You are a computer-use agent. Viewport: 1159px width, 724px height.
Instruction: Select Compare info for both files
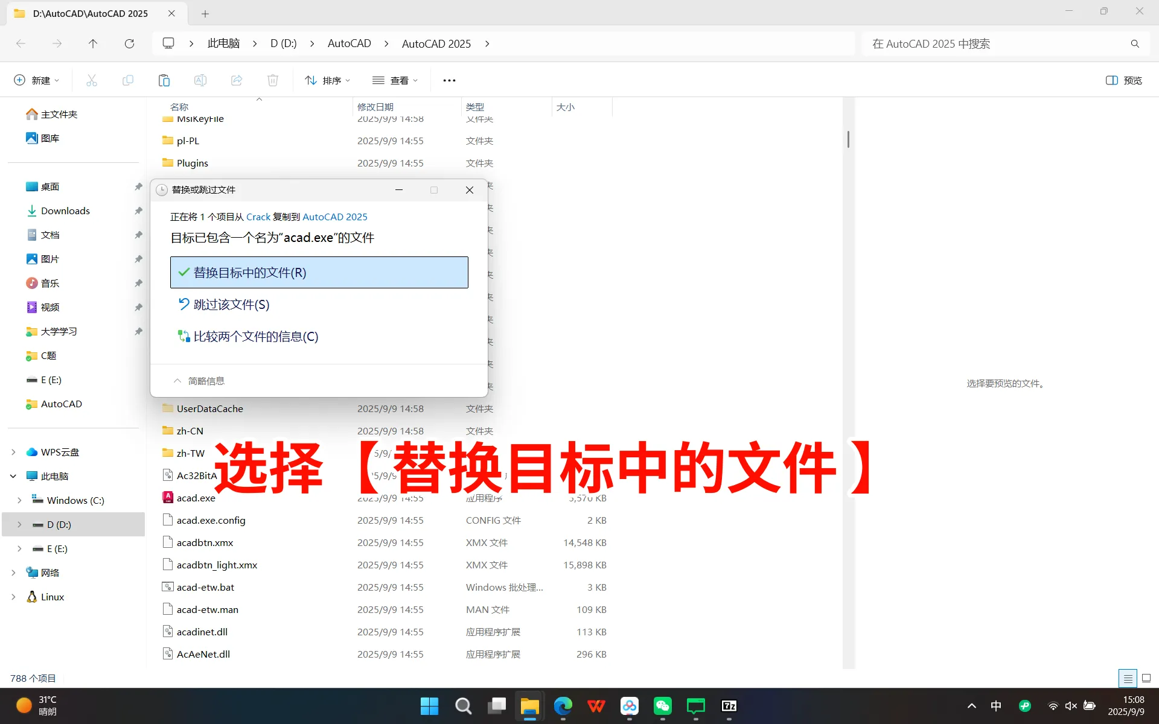(255, 337)
